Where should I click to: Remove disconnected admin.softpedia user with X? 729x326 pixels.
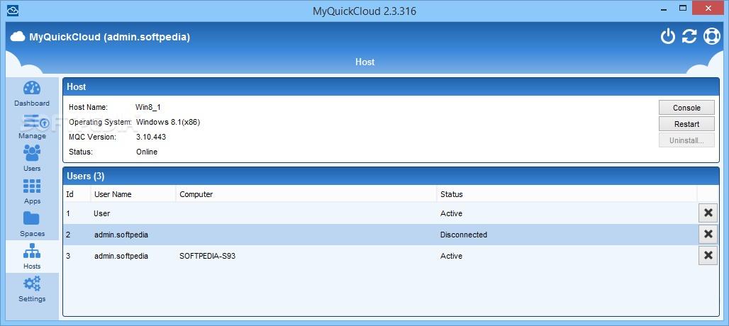(708, 234)
